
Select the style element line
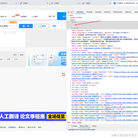coord(78,81)
